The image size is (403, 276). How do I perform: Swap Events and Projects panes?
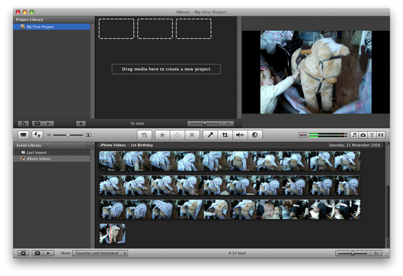37,135
